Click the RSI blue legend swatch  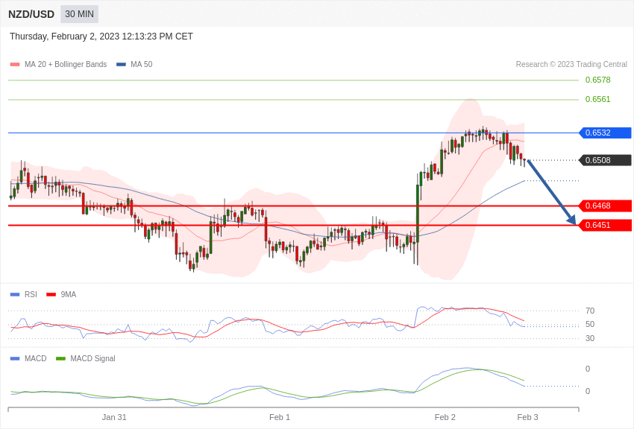15,295
